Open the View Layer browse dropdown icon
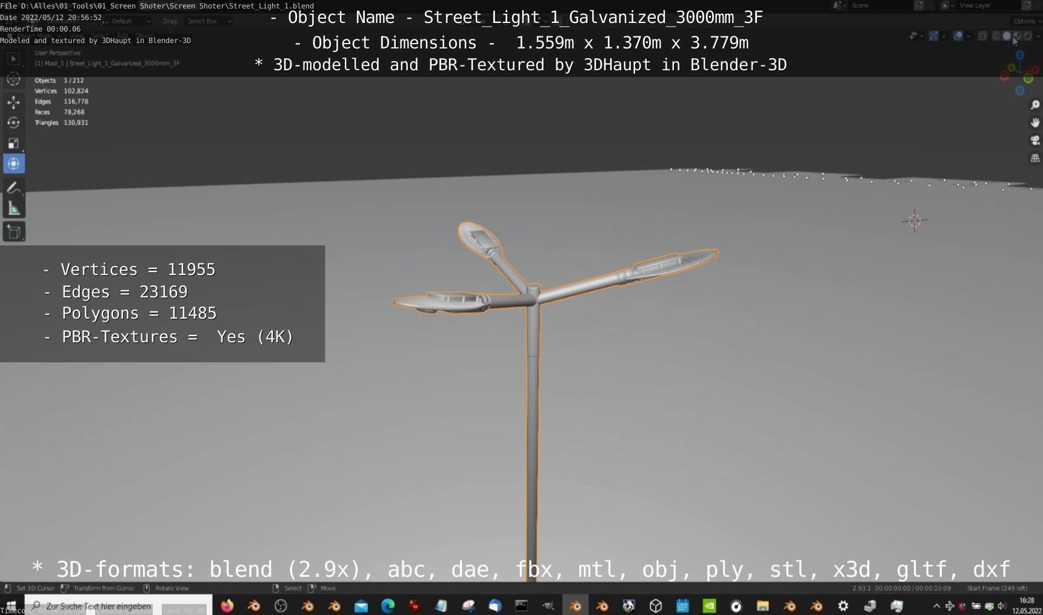This screenshot has width=1043, height=615. pyautogui.click(x=947, y=5)
